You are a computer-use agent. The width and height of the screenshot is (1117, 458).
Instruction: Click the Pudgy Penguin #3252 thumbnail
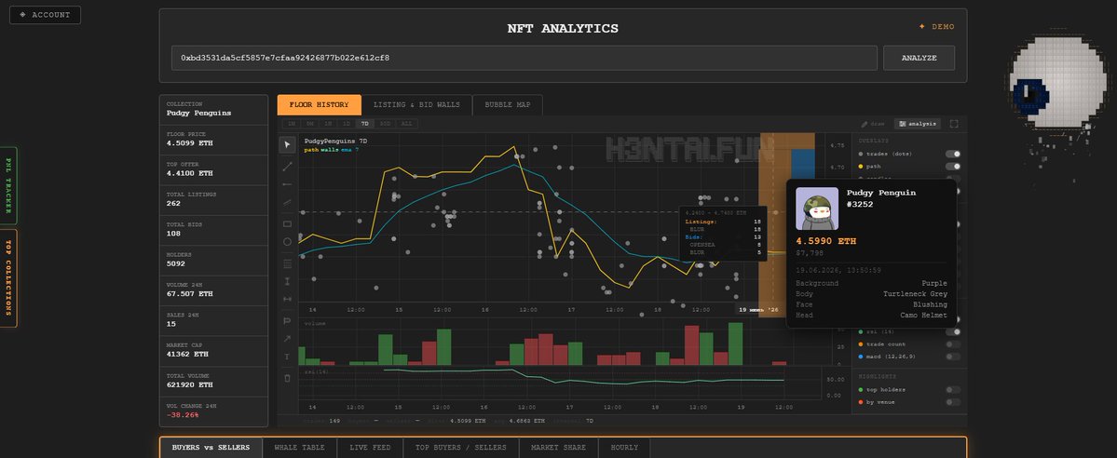(x=816, y=209)
